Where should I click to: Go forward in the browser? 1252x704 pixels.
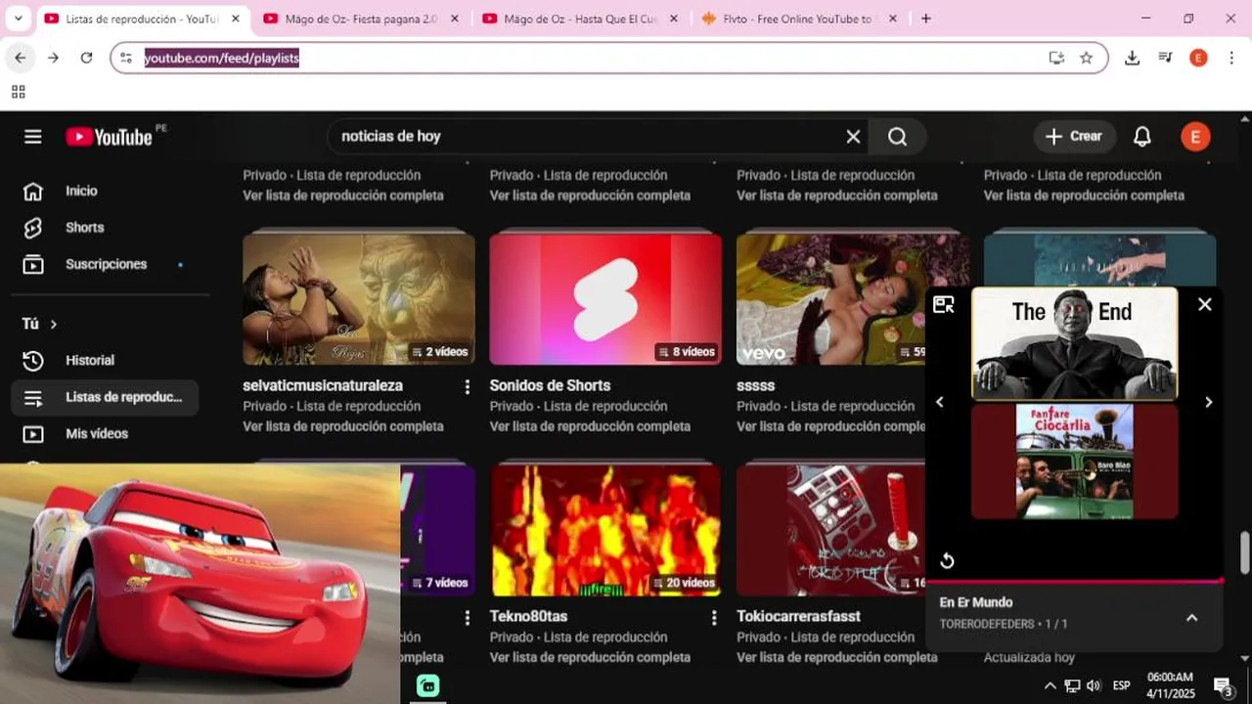pyautogui.click(x=53, y=59)
